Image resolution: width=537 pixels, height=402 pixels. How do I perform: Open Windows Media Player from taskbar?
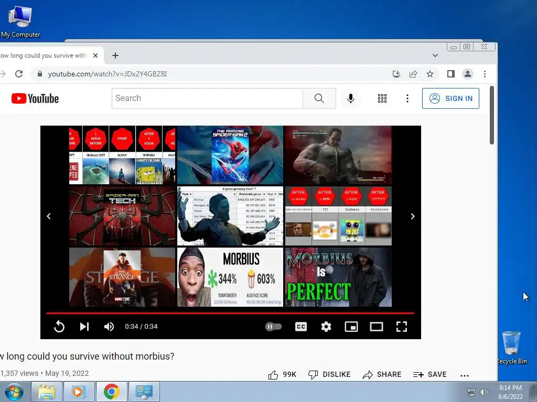78,392
